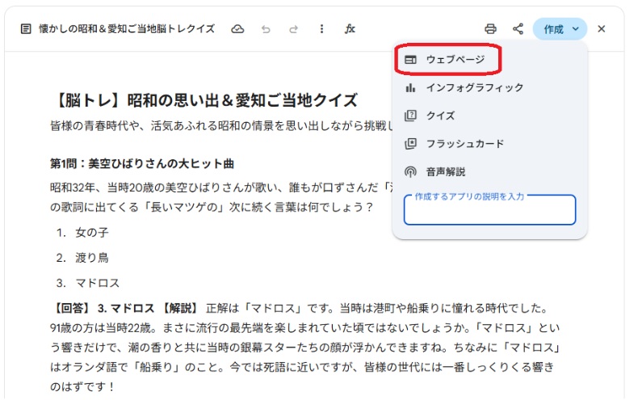The height and width of the screenshot is (400, 638).
Task: Choose インフォグラフィック from the create menu
Action: point(474,87)
